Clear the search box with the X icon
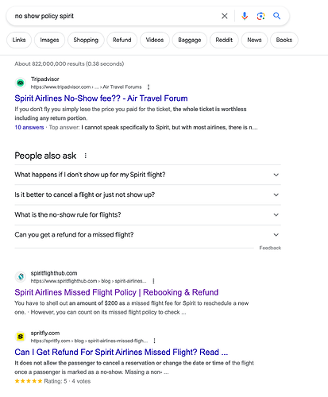Viewport: 328px width, 397px height. pyautogui.click(x=224, y=16)
